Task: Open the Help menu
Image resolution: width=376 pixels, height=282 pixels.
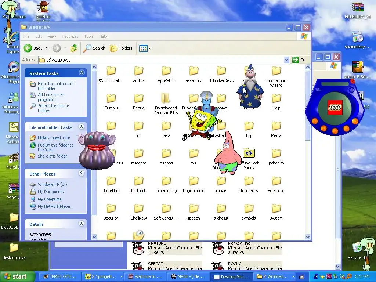Action: pyautogui.click(x=103, y=36)
